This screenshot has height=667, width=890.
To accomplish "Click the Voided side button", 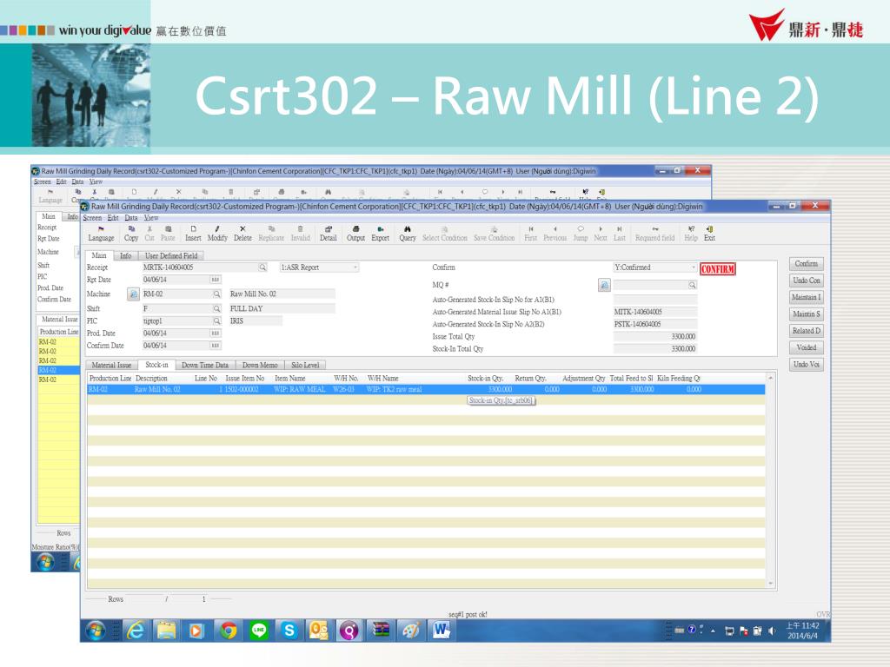I will tap(806, 347).
